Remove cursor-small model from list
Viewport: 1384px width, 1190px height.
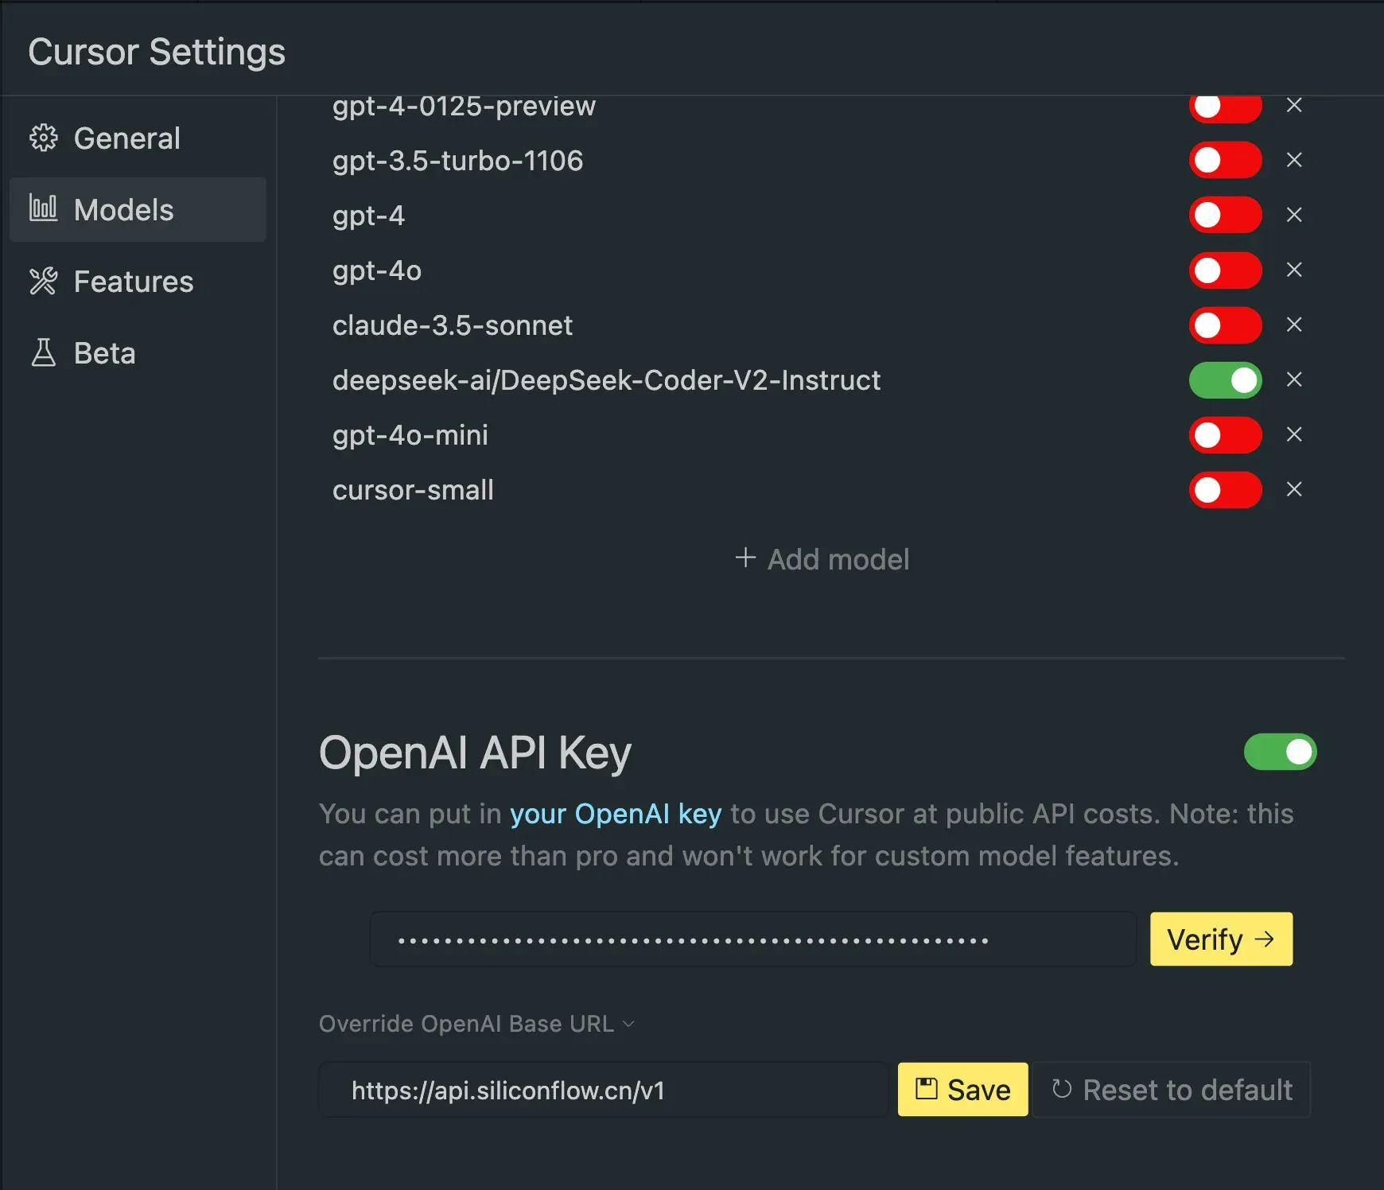click(1294, 489)
